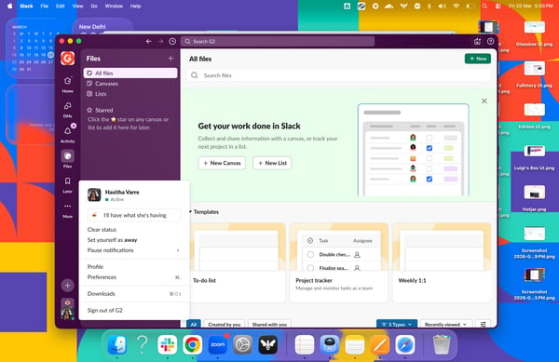Click Spotlight search in menu bar

coord(484,7)
